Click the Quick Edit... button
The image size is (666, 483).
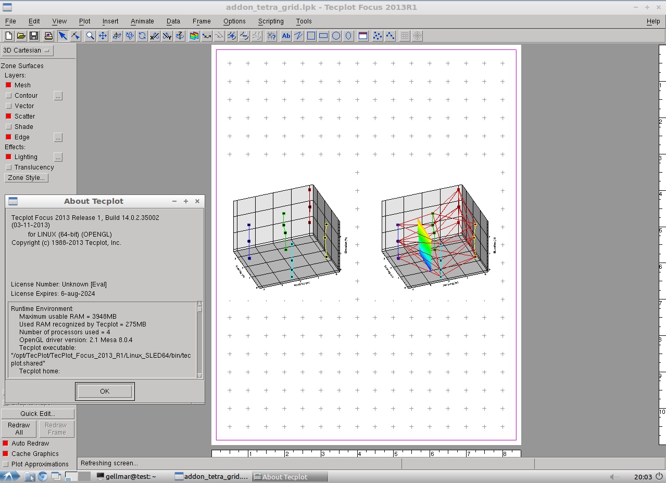click(x=38, y=414)
